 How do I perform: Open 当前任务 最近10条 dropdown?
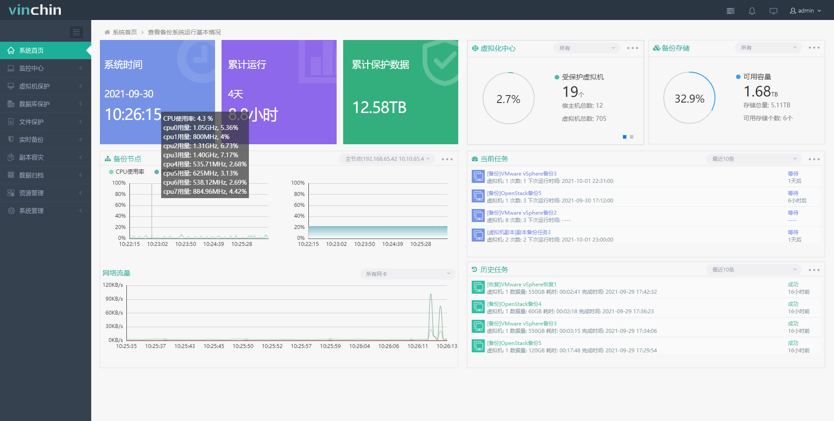pos(754,159)
